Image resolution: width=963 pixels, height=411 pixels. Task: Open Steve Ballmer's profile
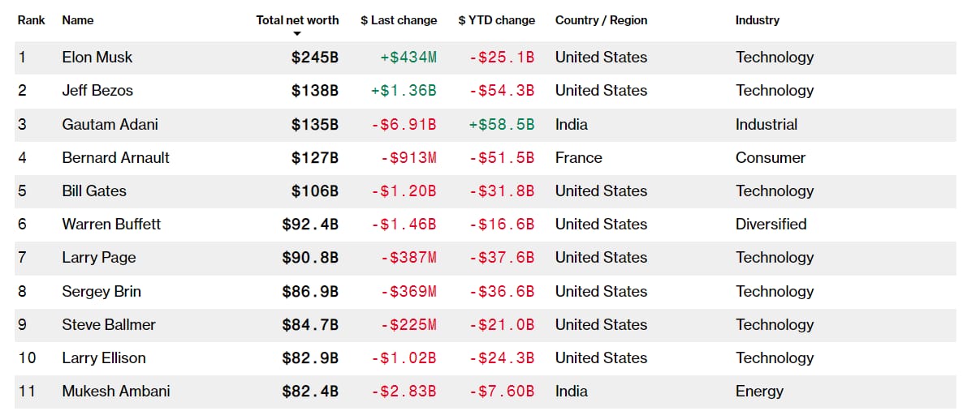pos(109,325)
